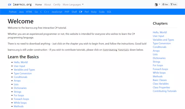
Task: Open Strings in Basics list
Action: pos(18,92)
